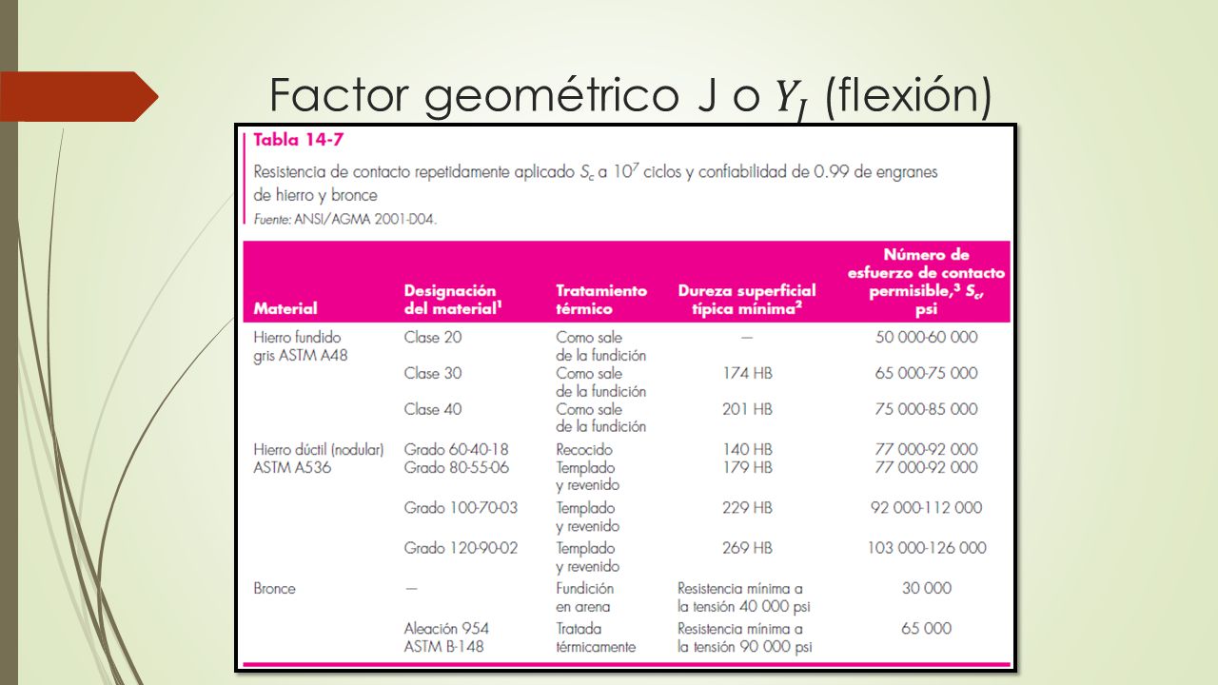
Task: Click the 'Tratada térmicamente' treatment cell
Action: pos(596,637)
